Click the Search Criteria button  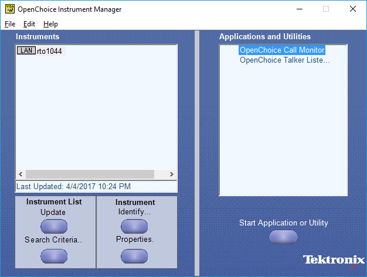tap(54, 256)
